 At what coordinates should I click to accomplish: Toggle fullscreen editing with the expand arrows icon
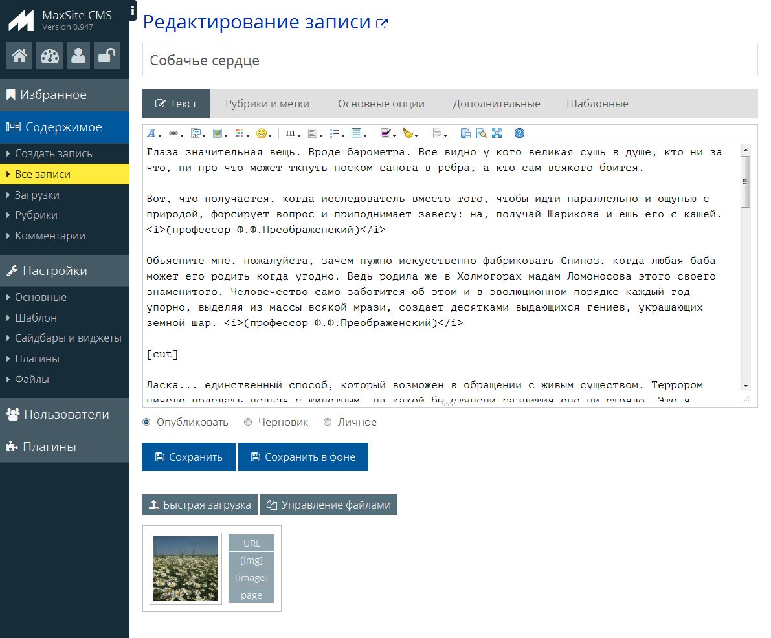point(497,133)
